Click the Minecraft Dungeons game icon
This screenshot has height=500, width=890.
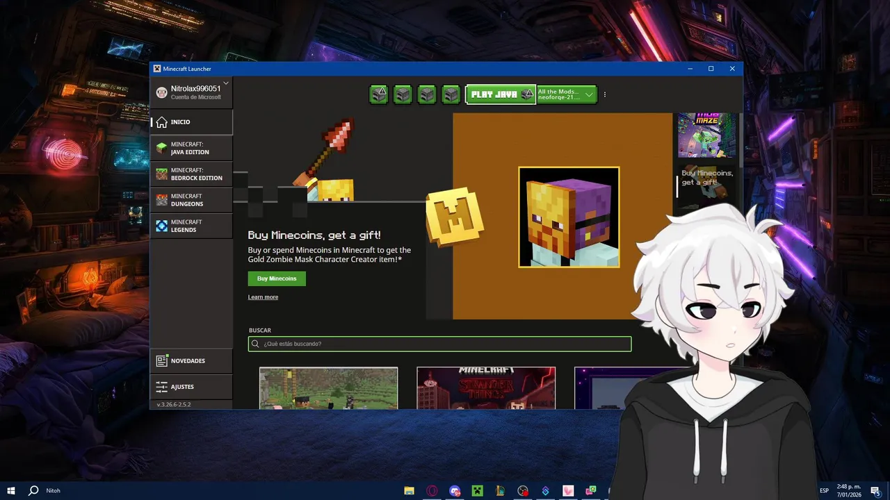pos(161,200)
